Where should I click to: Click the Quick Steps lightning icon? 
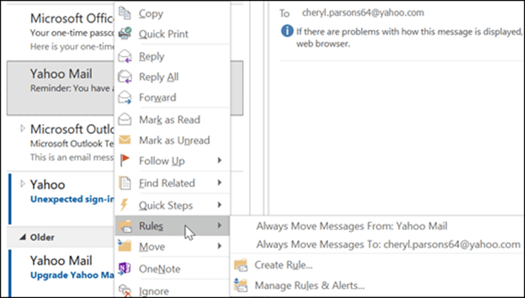coord(124,205)
